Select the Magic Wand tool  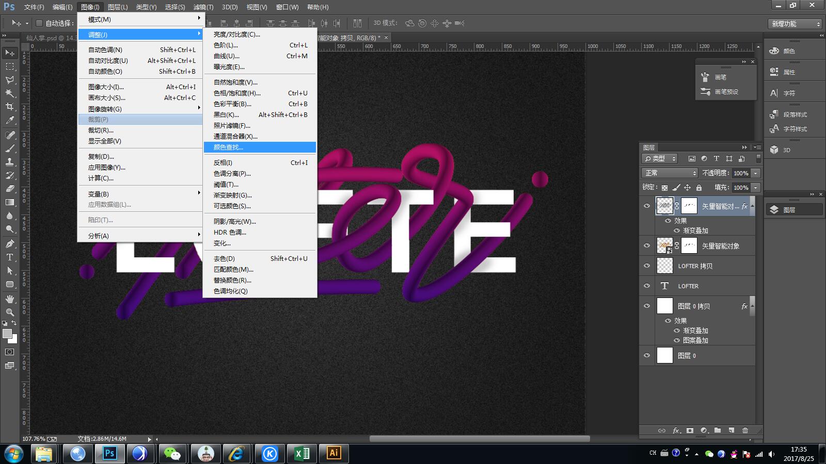click(10, 93)
